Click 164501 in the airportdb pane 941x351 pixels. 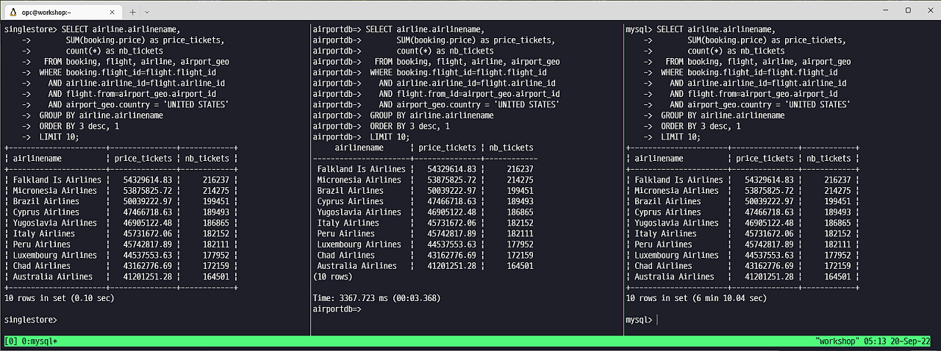[x=520, y=266]
